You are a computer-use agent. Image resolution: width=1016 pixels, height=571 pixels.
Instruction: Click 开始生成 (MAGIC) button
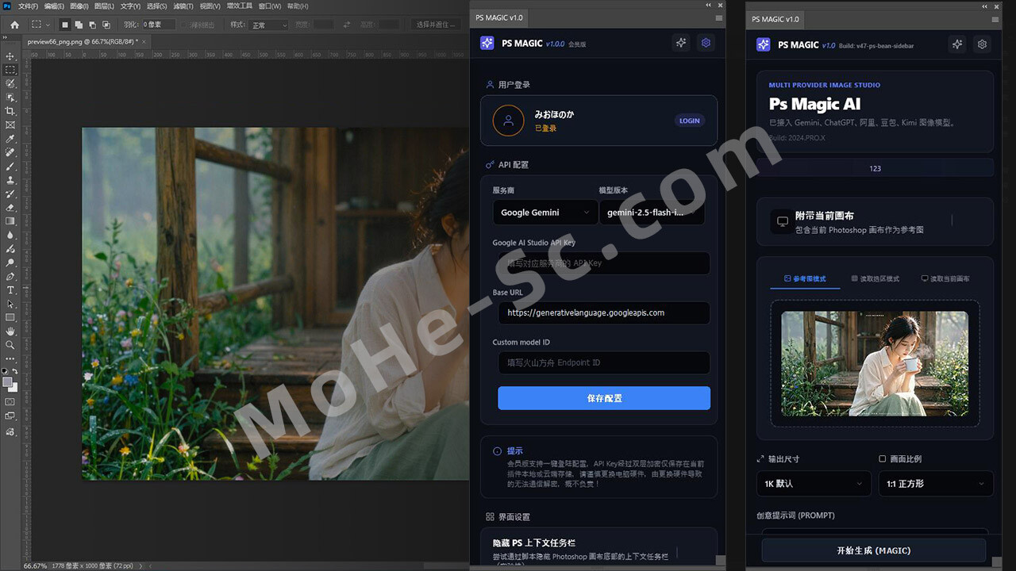click(x=874, y=550)
